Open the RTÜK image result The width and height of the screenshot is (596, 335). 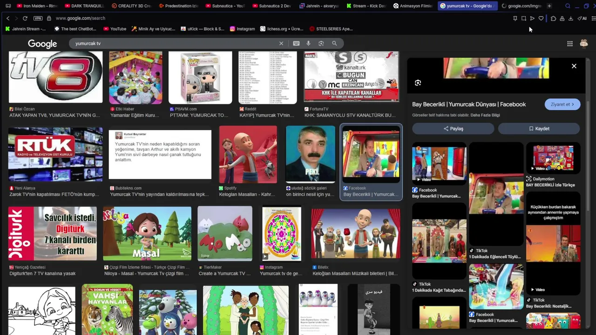55,154
